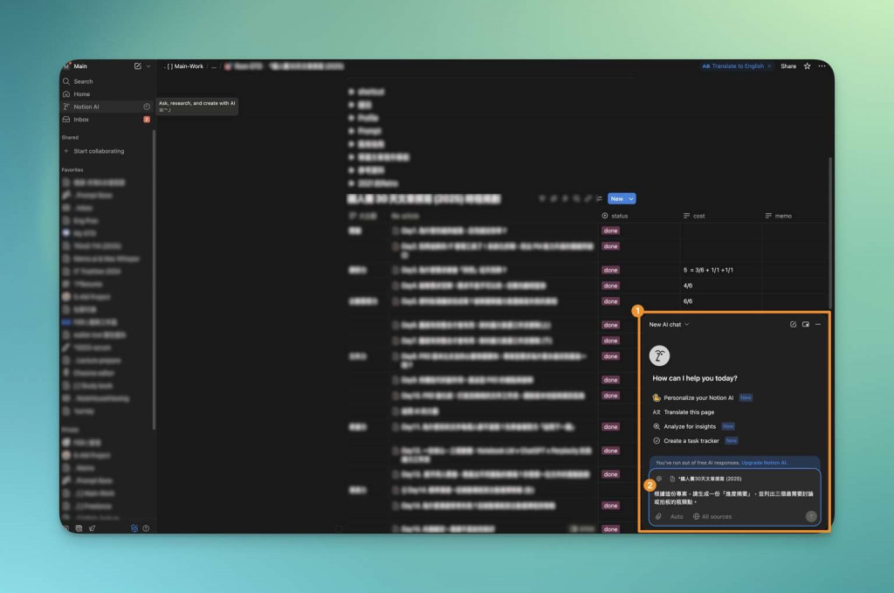Screen dimensions: 894x593
Task: Sort by the status column header
Action: coord(615,216)
